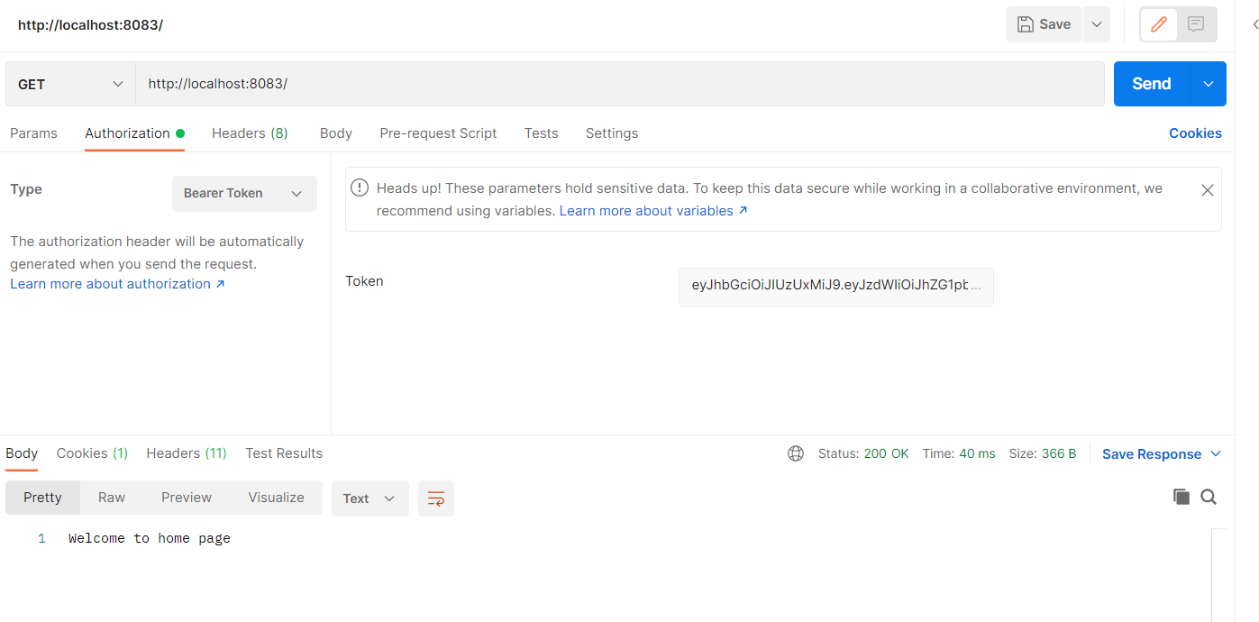This screenshot has width=1259, height=622.
Task: Open the Save options dropdown arrow
Action: coord(1097,24)
